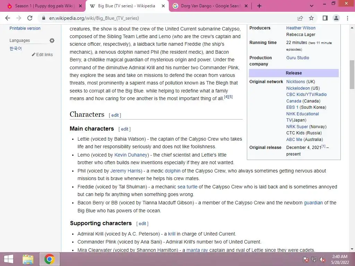
Task: Edit the Characters section
Action: coord(115,115)
